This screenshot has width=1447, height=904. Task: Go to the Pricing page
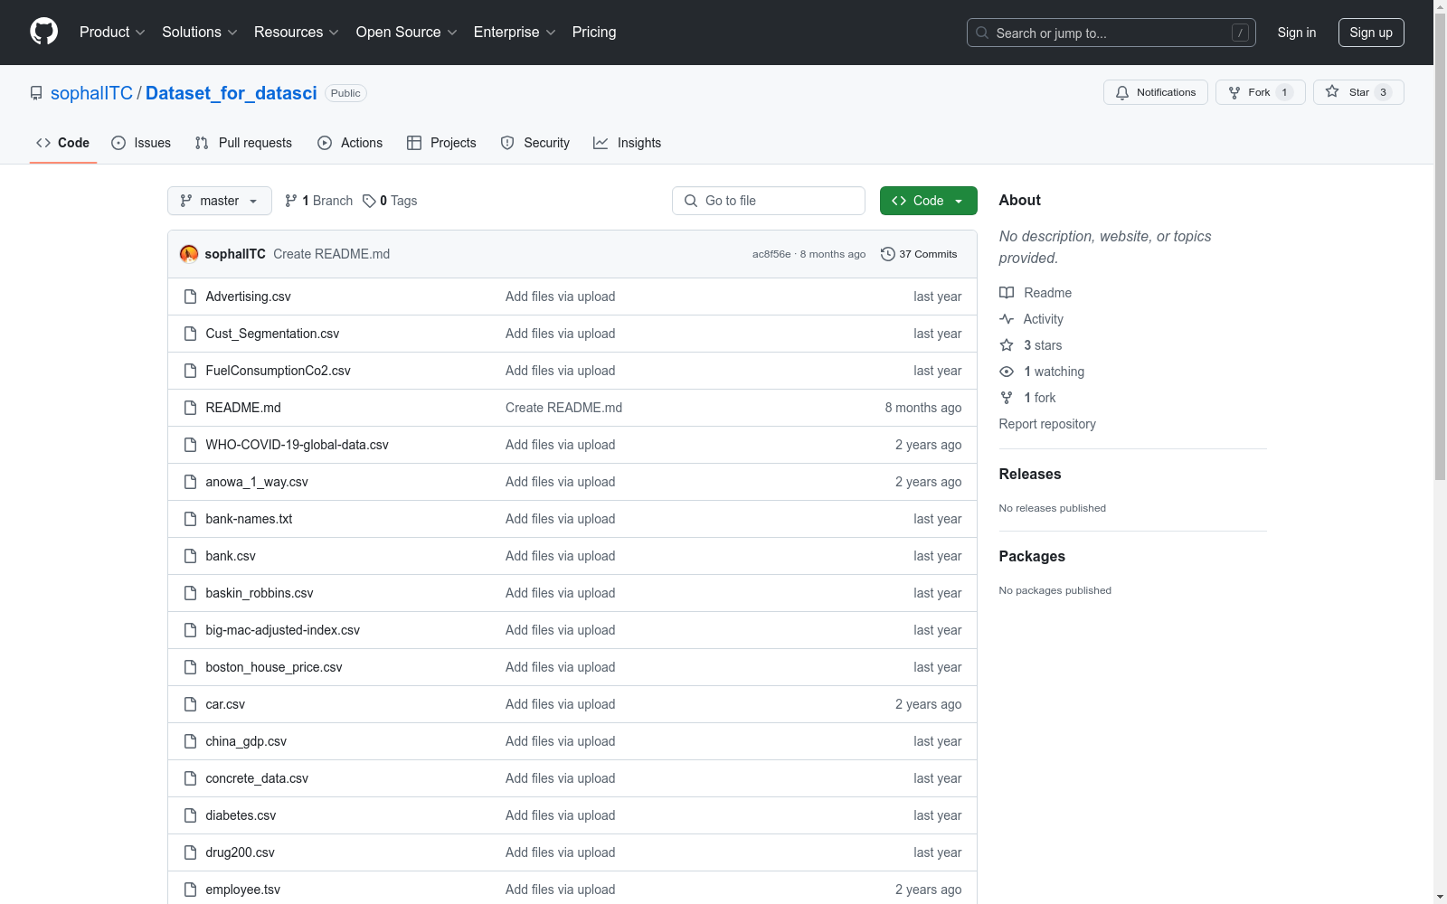(x=594, y=32)
